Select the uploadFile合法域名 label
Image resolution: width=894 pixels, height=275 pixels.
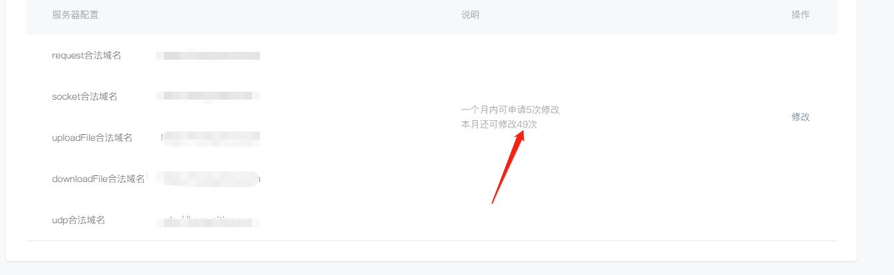[x=92, y=138]
